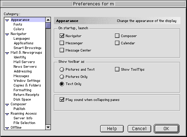The width and height of the screenshot is (187, 137).
Task: Open the Addressing preferences
Action: click(23, 71)
